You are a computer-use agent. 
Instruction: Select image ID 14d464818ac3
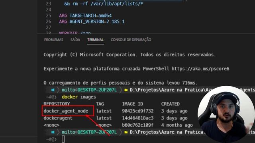[x=137, y=118]
